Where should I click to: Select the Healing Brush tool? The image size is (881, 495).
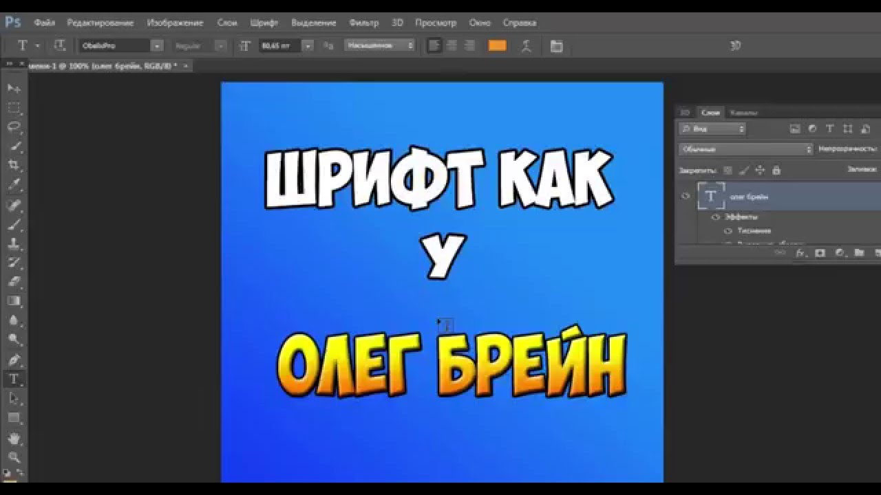tap(14, 205)
